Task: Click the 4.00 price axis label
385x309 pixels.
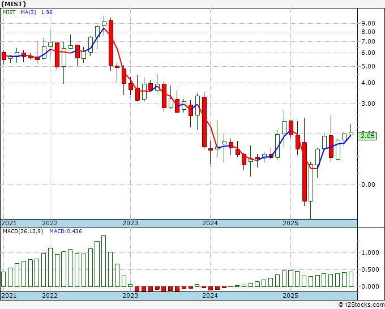Action: [x=368, y=83]
